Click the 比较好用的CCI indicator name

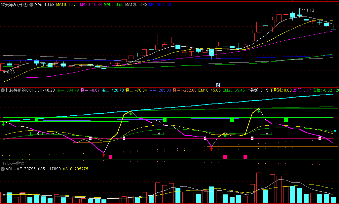pyautogui.click(x=19, y=90)
